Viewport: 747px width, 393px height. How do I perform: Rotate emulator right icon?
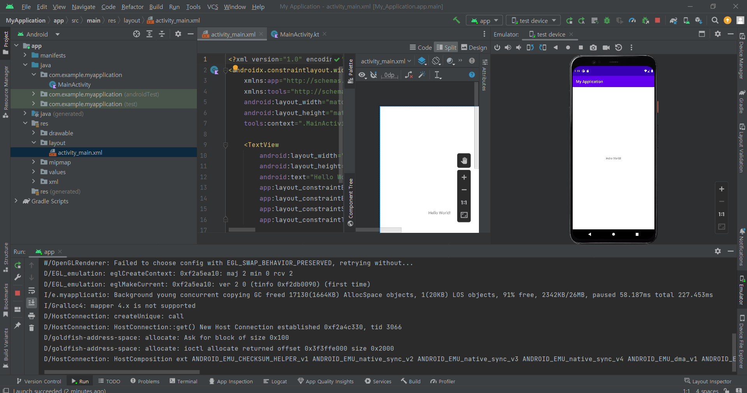click(543, 47)
